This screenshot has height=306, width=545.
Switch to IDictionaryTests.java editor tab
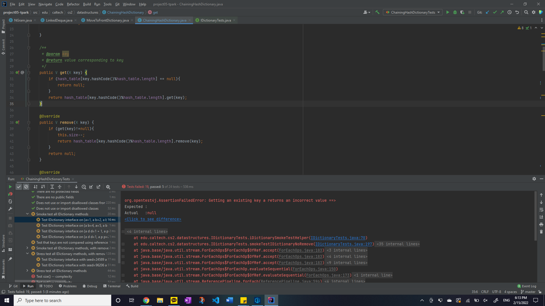point(215,20)
